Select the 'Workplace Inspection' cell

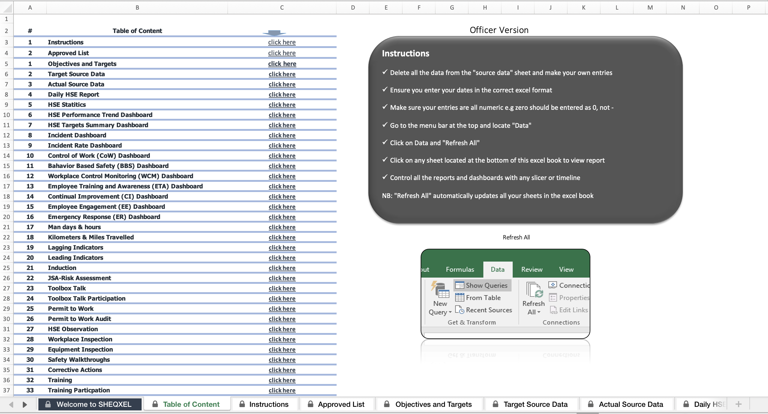click(x=137, y=339)
